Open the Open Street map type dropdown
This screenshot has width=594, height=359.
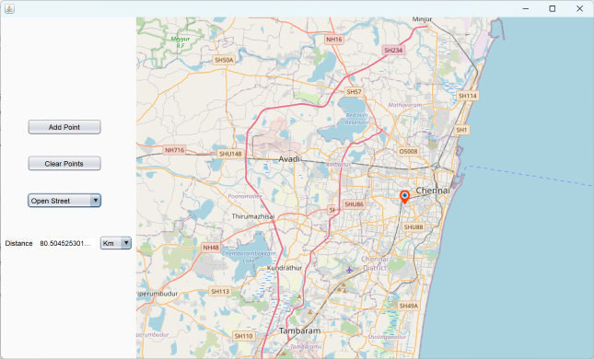pyautogui.click(x=64, y=201)
